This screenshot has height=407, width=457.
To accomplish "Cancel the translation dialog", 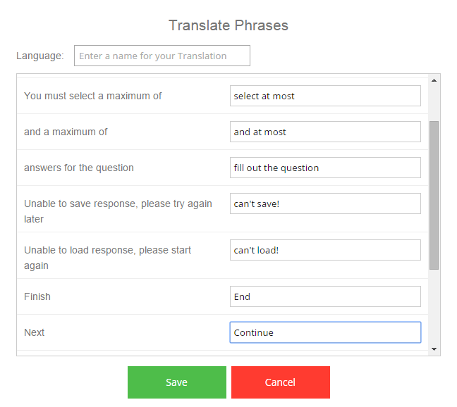I will pos(281,382).
